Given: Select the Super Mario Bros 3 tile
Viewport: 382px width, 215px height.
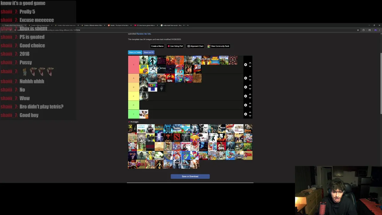Looking at the screenshot, I should [x=144, y=69].
